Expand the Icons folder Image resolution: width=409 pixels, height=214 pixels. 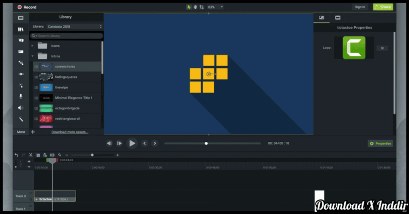(x=33, y=46)
